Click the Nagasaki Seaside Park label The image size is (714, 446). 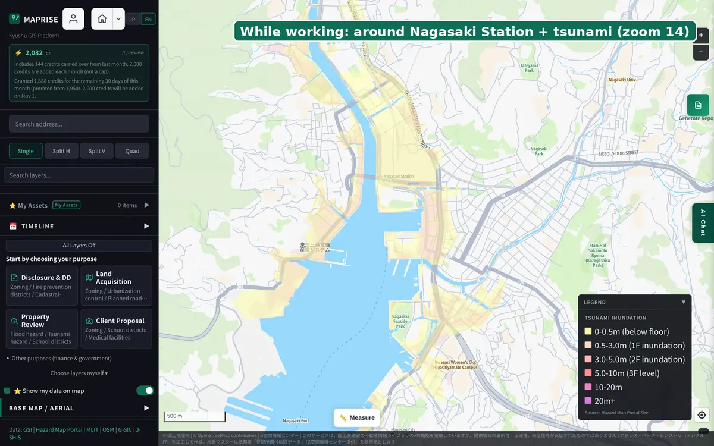(x=400, y=321)
